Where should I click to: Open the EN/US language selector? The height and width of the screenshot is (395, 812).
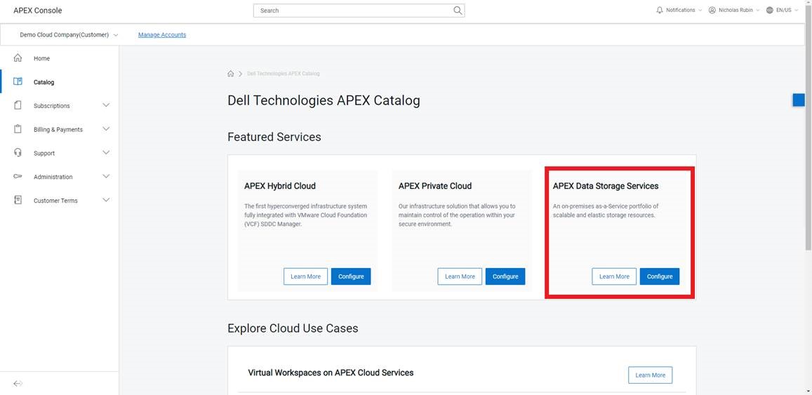point(782,11)
